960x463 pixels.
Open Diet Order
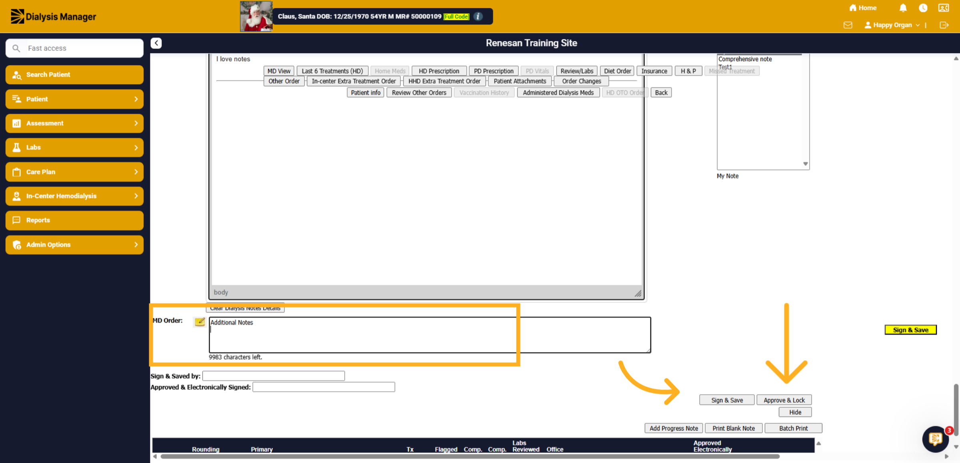point(617,71)
